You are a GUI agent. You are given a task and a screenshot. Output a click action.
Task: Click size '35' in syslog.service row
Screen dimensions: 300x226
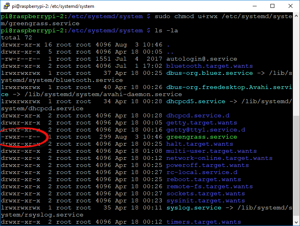107,207
